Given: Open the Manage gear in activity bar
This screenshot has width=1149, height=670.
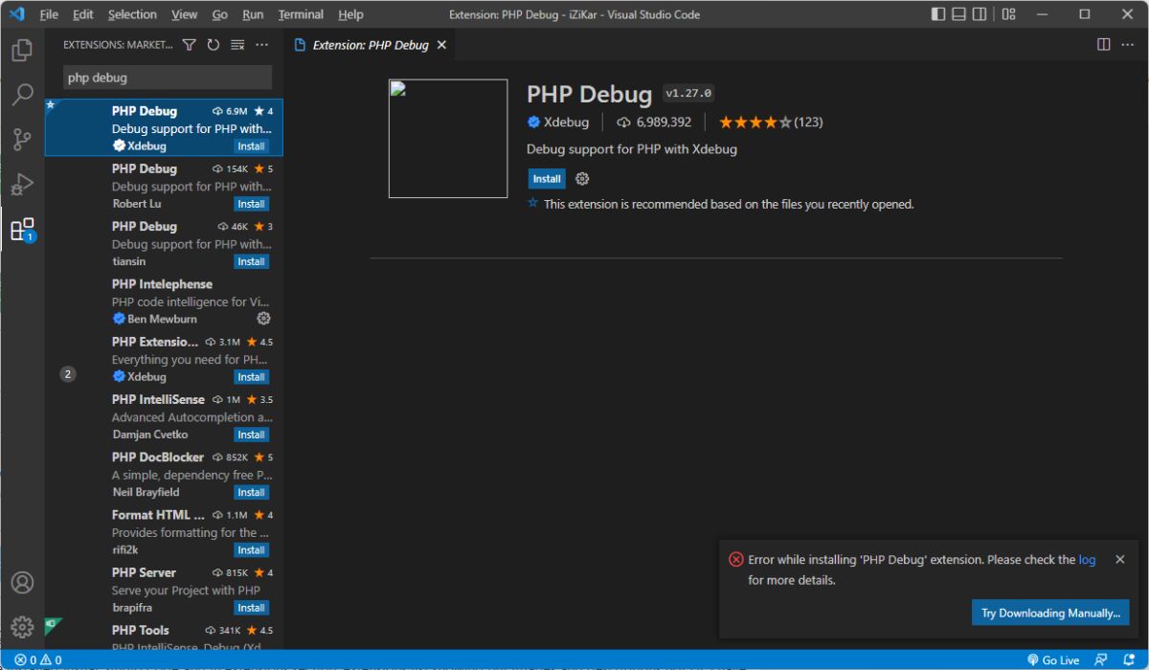Looking at the screenshot, I should tap(22, 627).
